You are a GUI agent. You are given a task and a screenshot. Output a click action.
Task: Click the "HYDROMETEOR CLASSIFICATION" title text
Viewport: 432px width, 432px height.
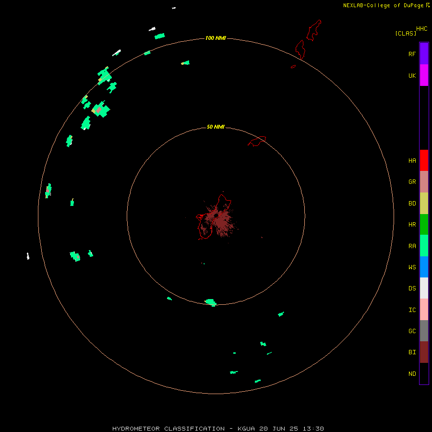point(168,429)
